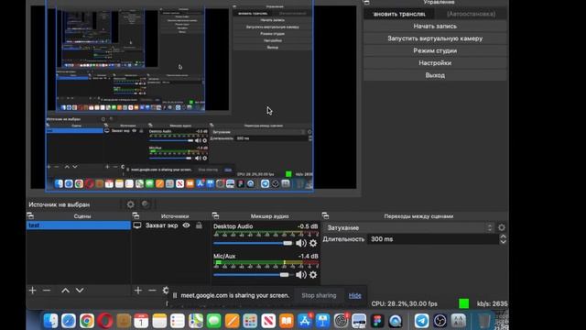Open App Store from the dock
Image resolution: width=586 pixels, height=330 pixels.
coord(305,321)
